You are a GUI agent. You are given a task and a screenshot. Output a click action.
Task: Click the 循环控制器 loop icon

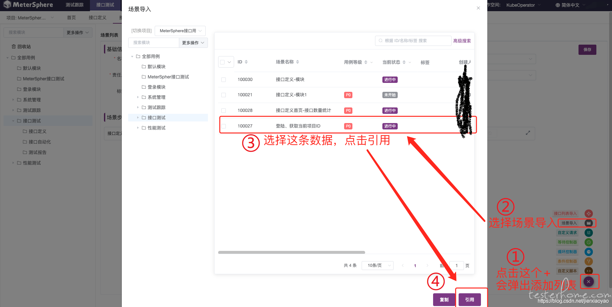coord(588,252)
